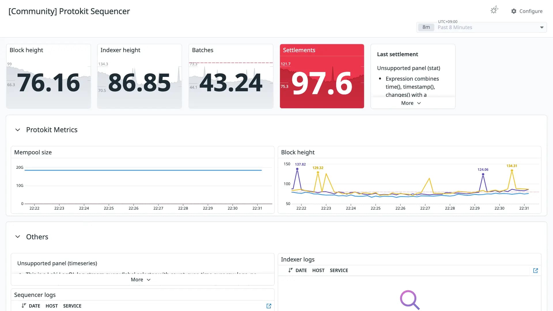Click the magnifier icon in Indexer logs
This screenshot has width=553, height=311.
[x=410, y=300]
